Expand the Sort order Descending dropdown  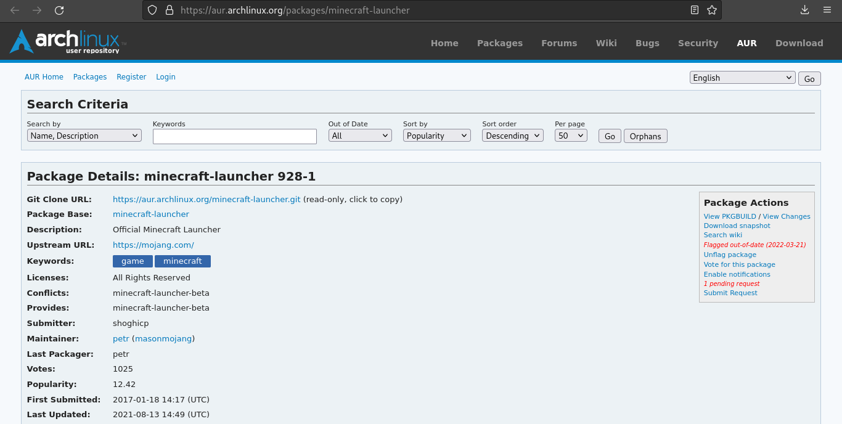[513, 136]
